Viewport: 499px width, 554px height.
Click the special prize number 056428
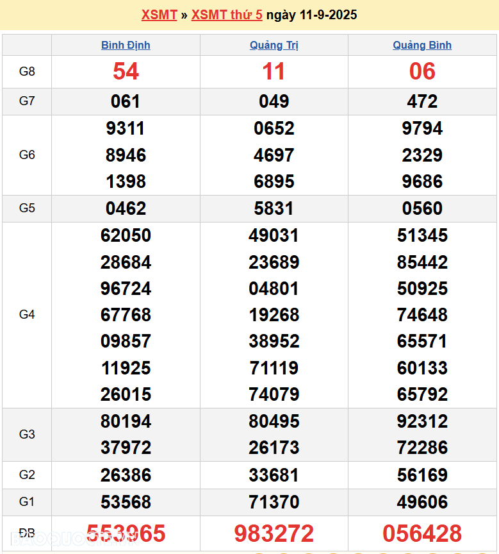pos(422,533)
